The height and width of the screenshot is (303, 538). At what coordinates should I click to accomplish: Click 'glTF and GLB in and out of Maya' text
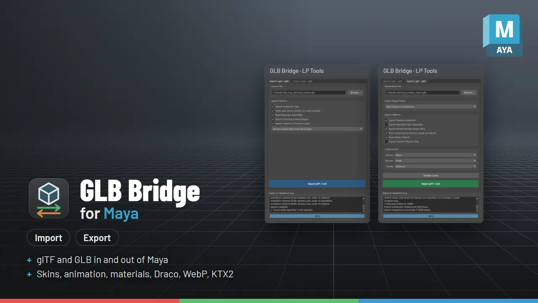(x=103, y=260)
